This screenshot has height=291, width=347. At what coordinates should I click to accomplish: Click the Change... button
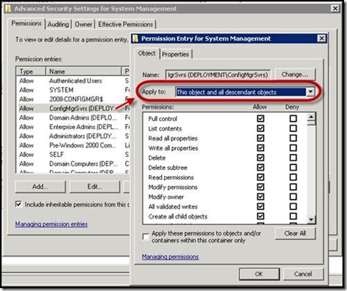295,74
